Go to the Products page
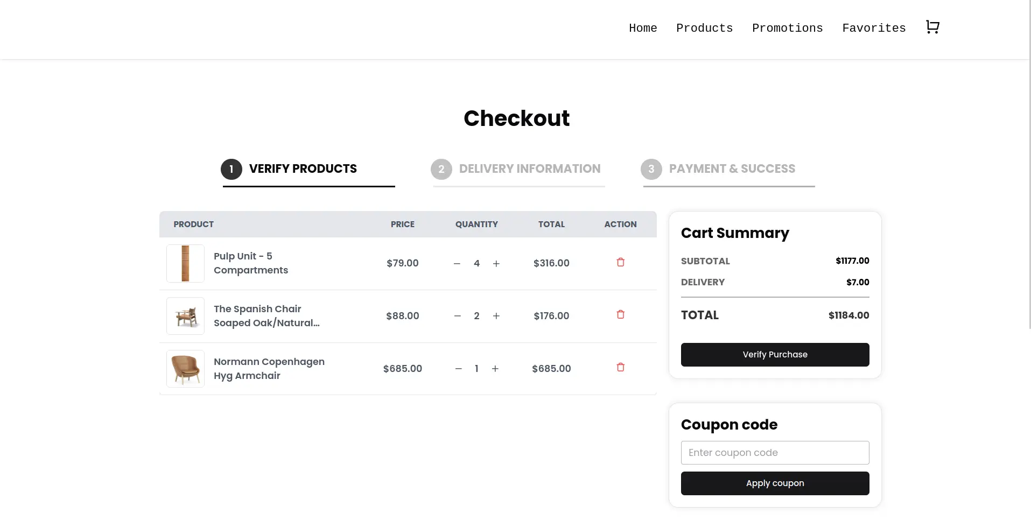 pyautogui.click(x=704, y=29)
